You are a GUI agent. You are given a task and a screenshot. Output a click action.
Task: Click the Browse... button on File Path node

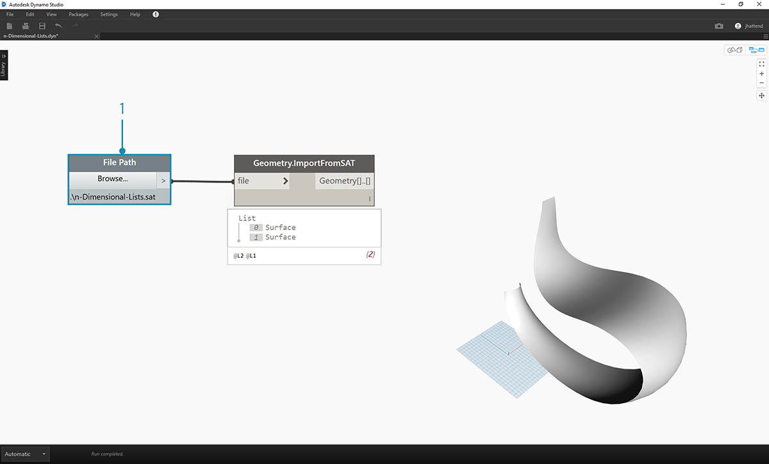point(113,179)
